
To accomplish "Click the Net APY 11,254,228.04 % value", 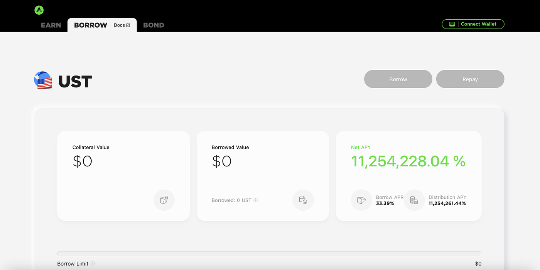I will click(408, 161).
